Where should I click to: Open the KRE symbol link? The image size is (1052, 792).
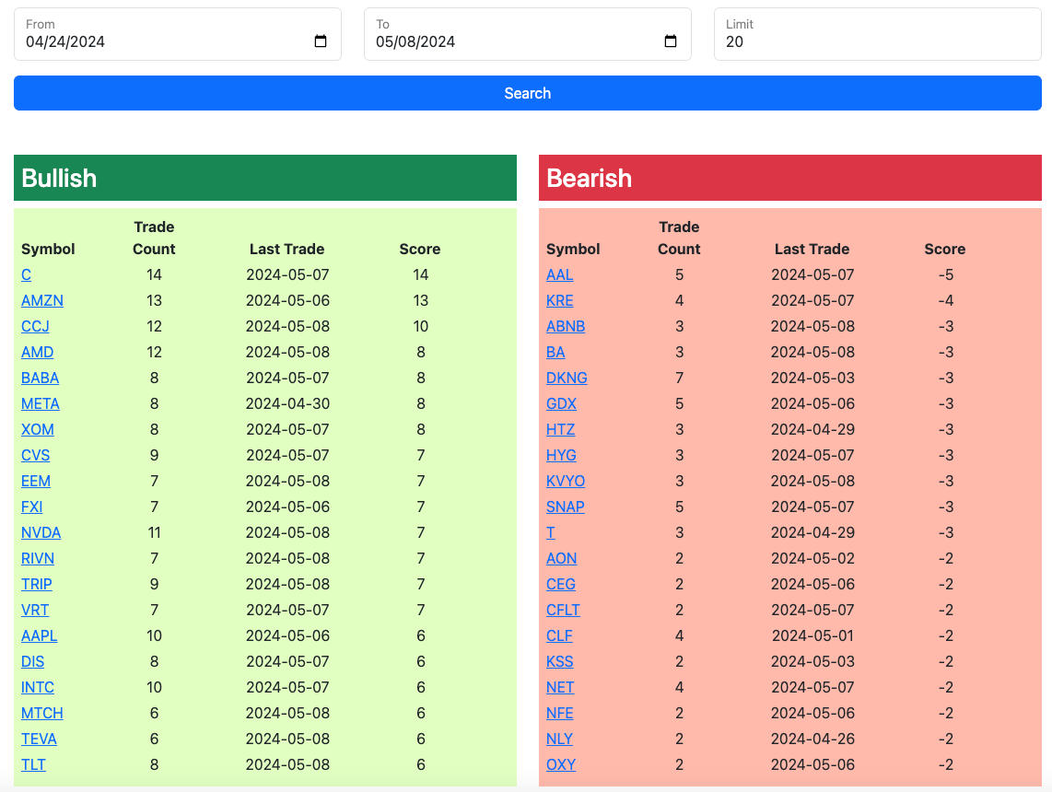[559, 300]
